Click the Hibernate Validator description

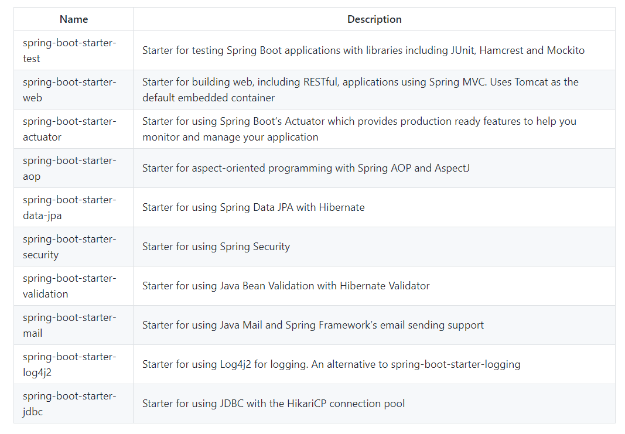(374, 286)
